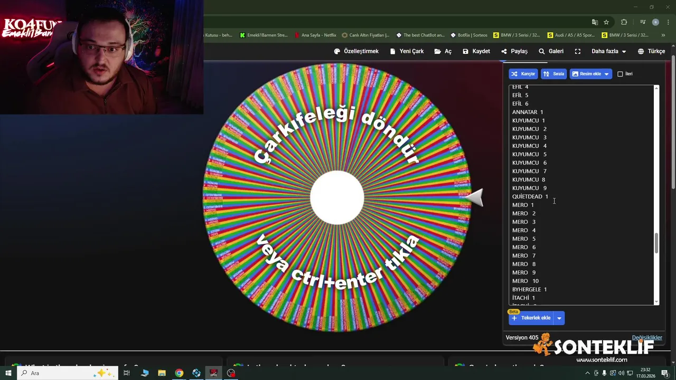Click the EFİL 6 entry
676x380 pixels.
[520, 103]
